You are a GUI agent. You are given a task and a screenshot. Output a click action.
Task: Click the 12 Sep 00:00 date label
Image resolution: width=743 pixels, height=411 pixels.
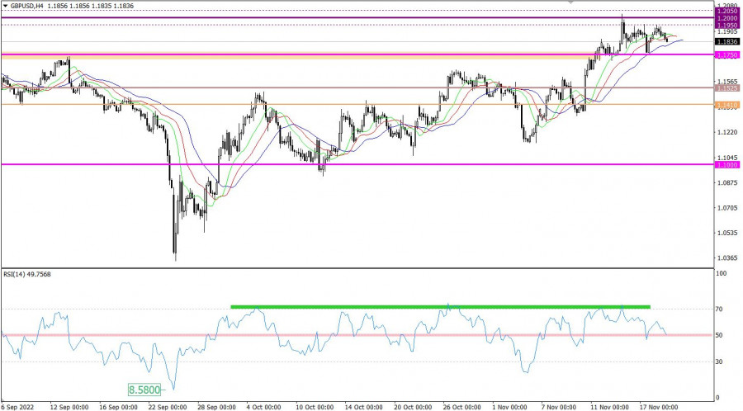[x=69, y=407]
